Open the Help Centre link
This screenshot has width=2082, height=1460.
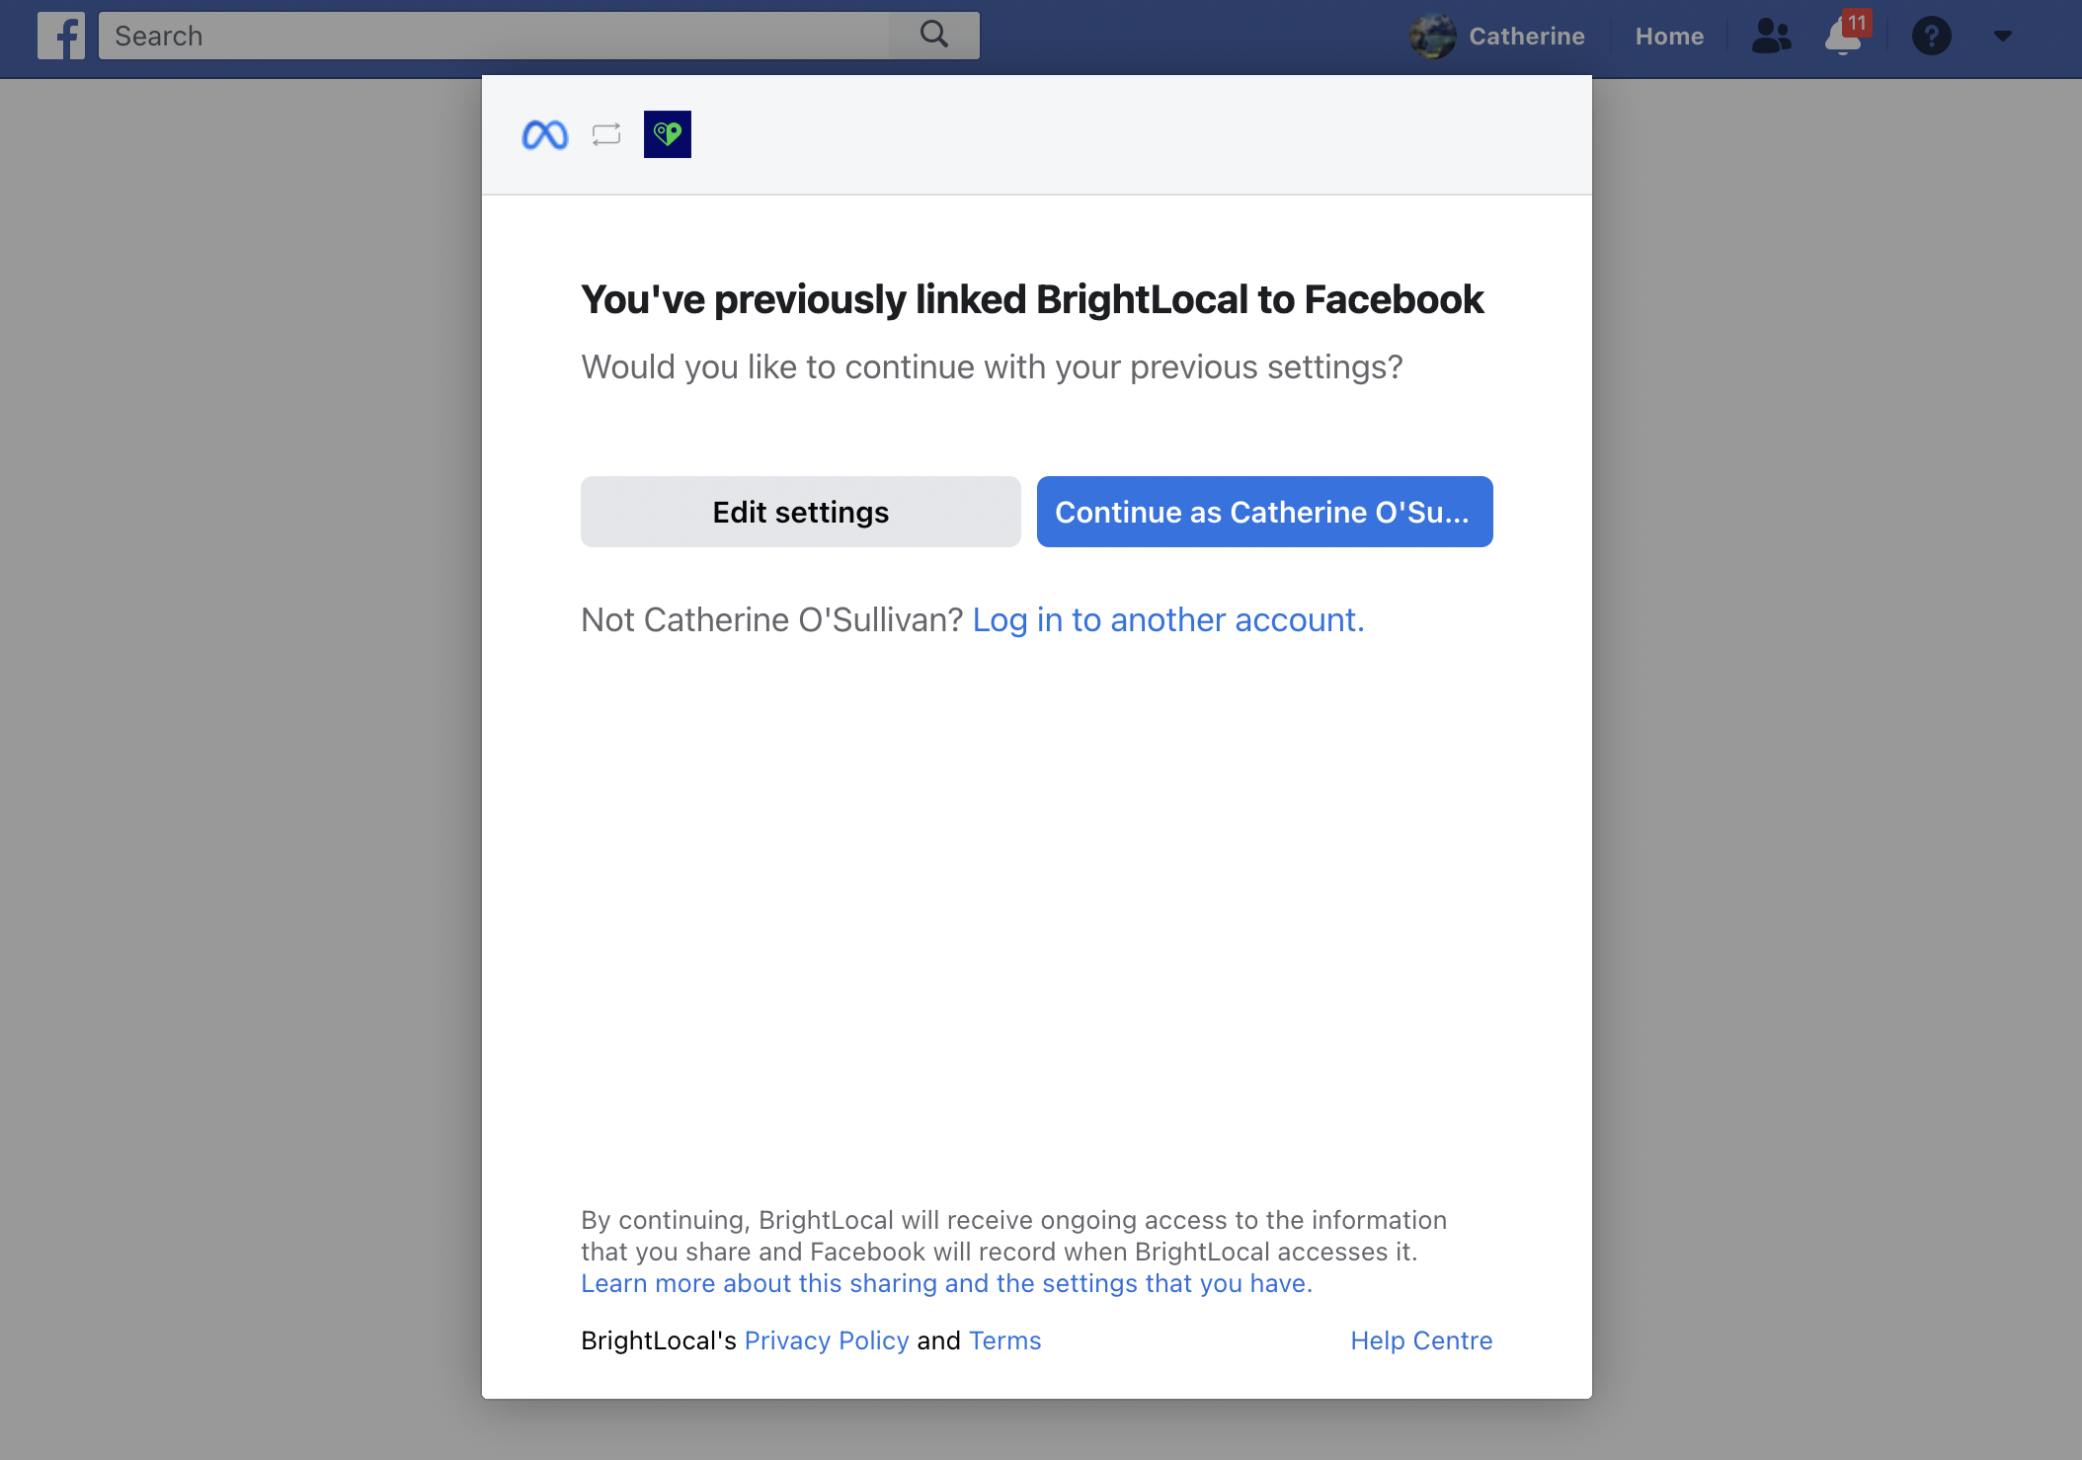pyautogui.click(x=1421, y=1340)
